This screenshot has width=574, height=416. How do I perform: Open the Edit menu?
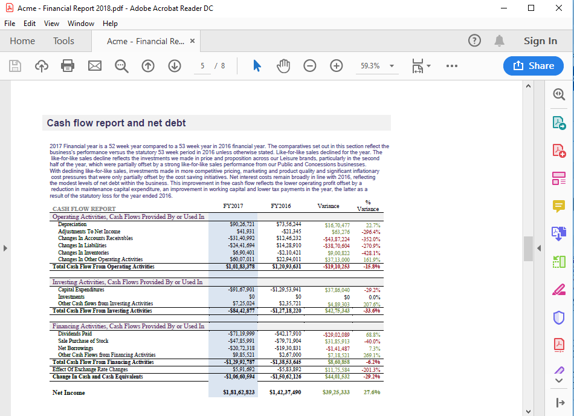(29, 24)
